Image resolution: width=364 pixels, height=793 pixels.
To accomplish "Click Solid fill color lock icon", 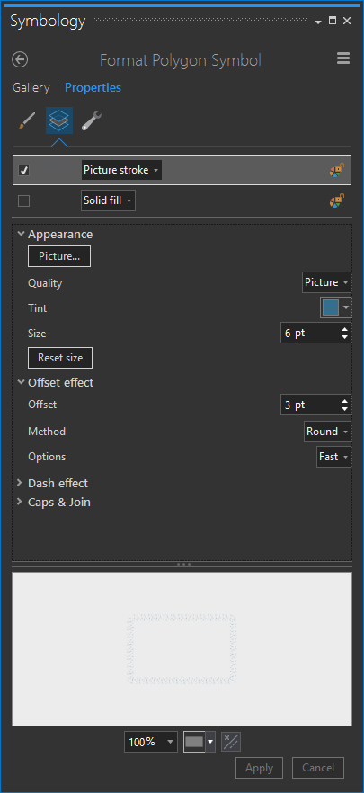I will [337, 200].
